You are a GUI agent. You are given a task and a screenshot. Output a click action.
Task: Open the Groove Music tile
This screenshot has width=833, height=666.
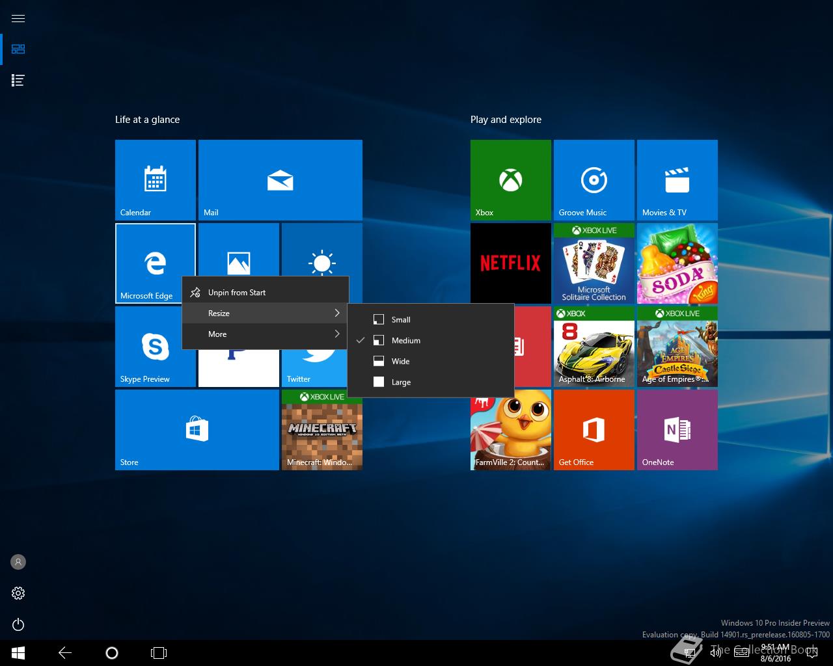[x=594, y=180]
